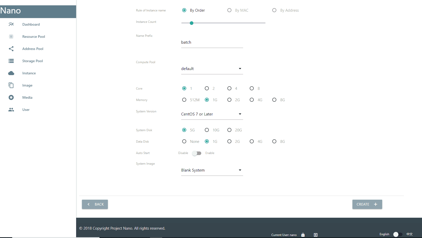Click the User people icon
Screen dimensions: 422x238
coord(11,110)
